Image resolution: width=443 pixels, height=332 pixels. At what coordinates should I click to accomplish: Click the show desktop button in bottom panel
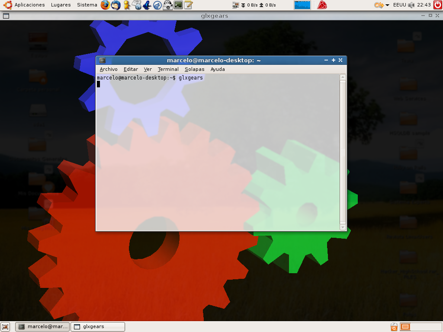(5, 327)
